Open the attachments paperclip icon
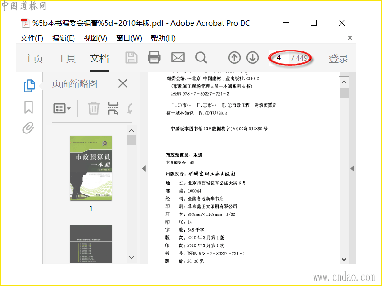This screenshot has height=286, width=382. tap(29, 128)
